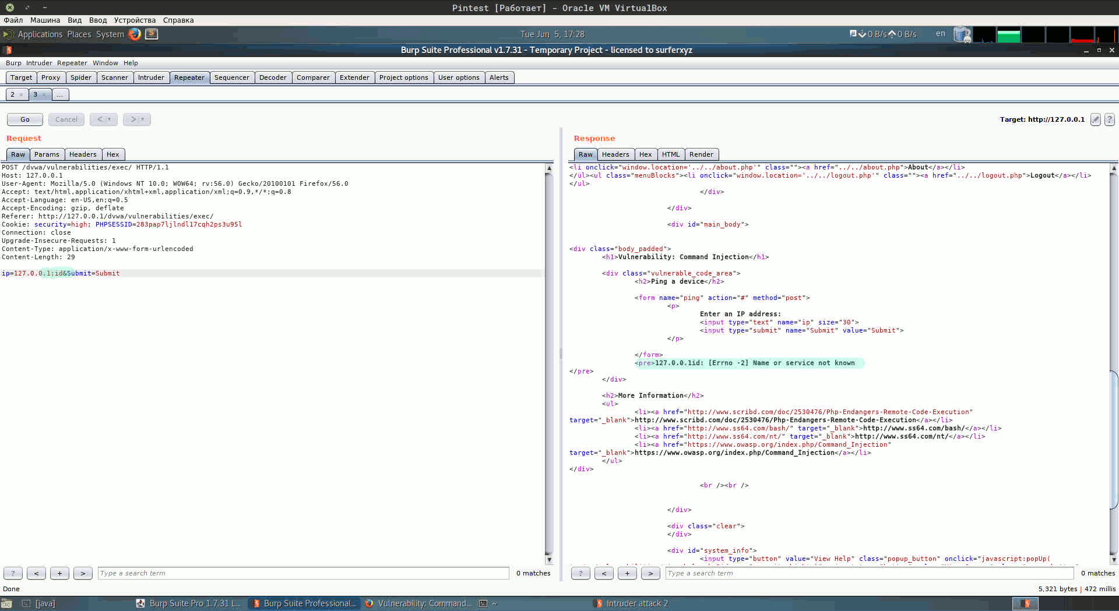Click the response search term field
1119x611 pixels.
(870, 573)
